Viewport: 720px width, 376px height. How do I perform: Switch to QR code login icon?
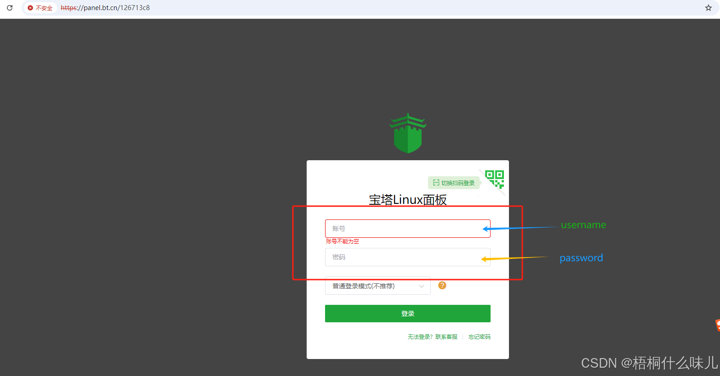(x=495, y=180)
